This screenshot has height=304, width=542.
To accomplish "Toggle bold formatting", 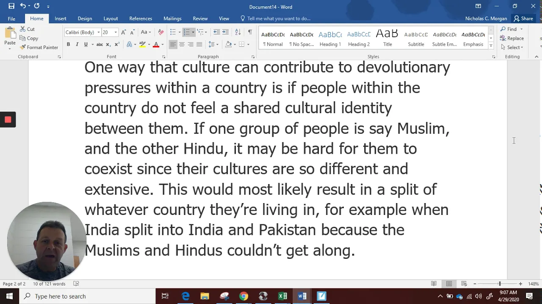I will (68, 44).
